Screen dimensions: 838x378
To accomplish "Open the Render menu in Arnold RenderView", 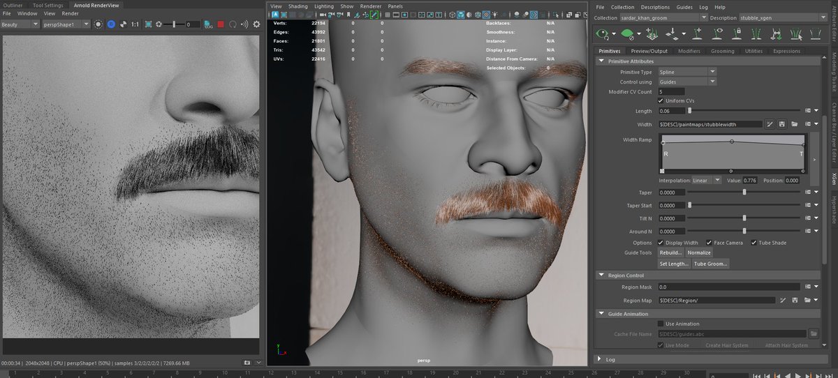I will click(x=71, y=13).
